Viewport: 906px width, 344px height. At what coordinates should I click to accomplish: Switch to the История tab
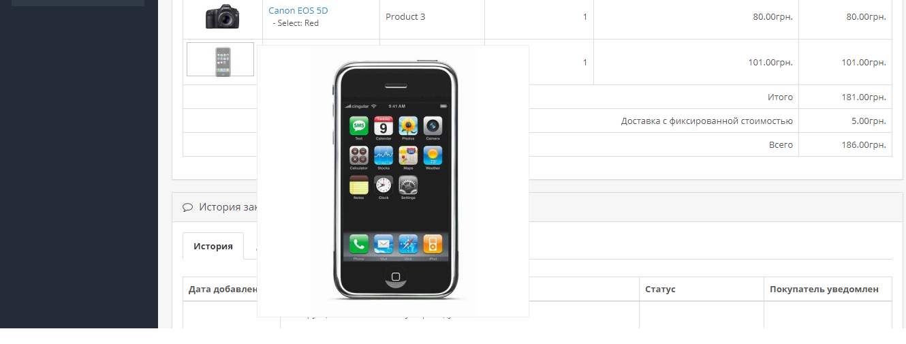click(x=213, y=246)
